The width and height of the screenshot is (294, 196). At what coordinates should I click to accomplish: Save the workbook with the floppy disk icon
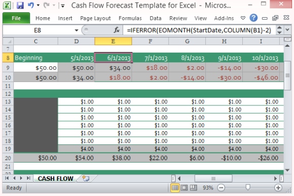click(x=20, y=5)
